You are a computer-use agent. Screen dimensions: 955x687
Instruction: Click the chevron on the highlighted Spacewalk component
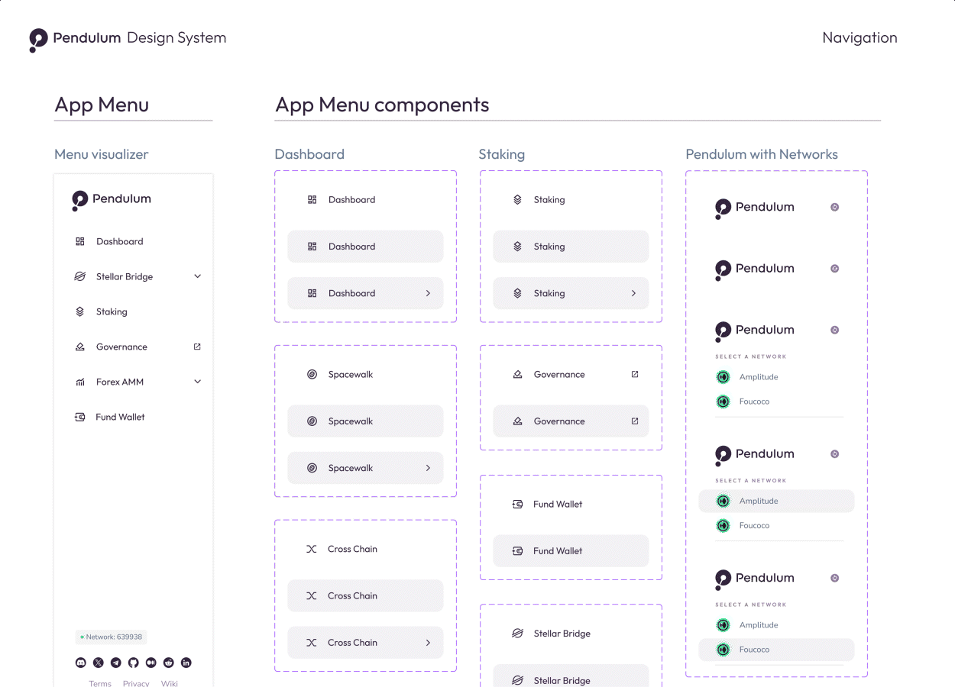[428, 468]
